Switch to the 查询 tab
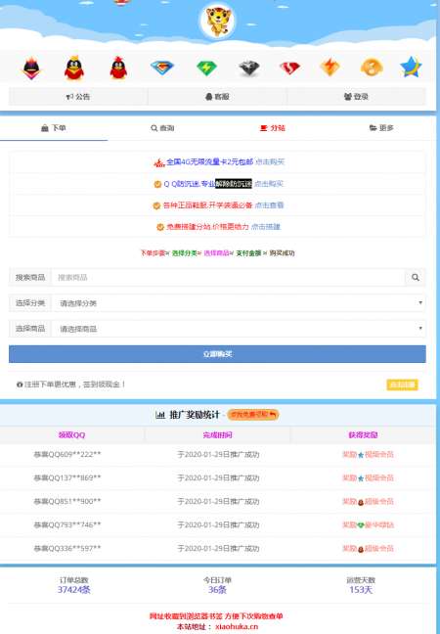 [x=162, y=128]
